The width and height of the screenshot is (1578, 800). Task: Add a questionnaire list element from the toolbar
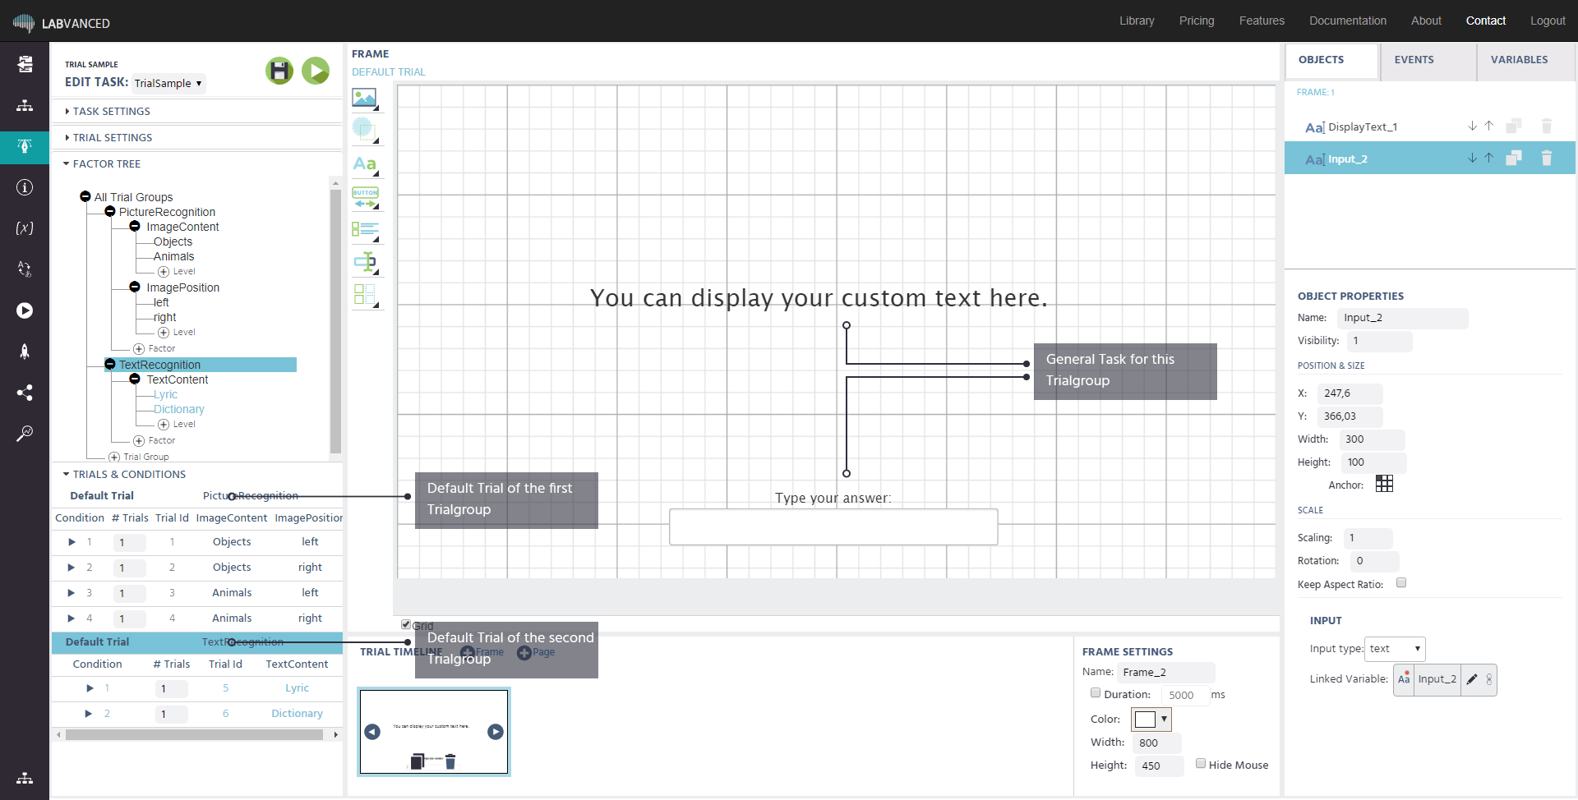pyautogui.click(x=365, y=231)
